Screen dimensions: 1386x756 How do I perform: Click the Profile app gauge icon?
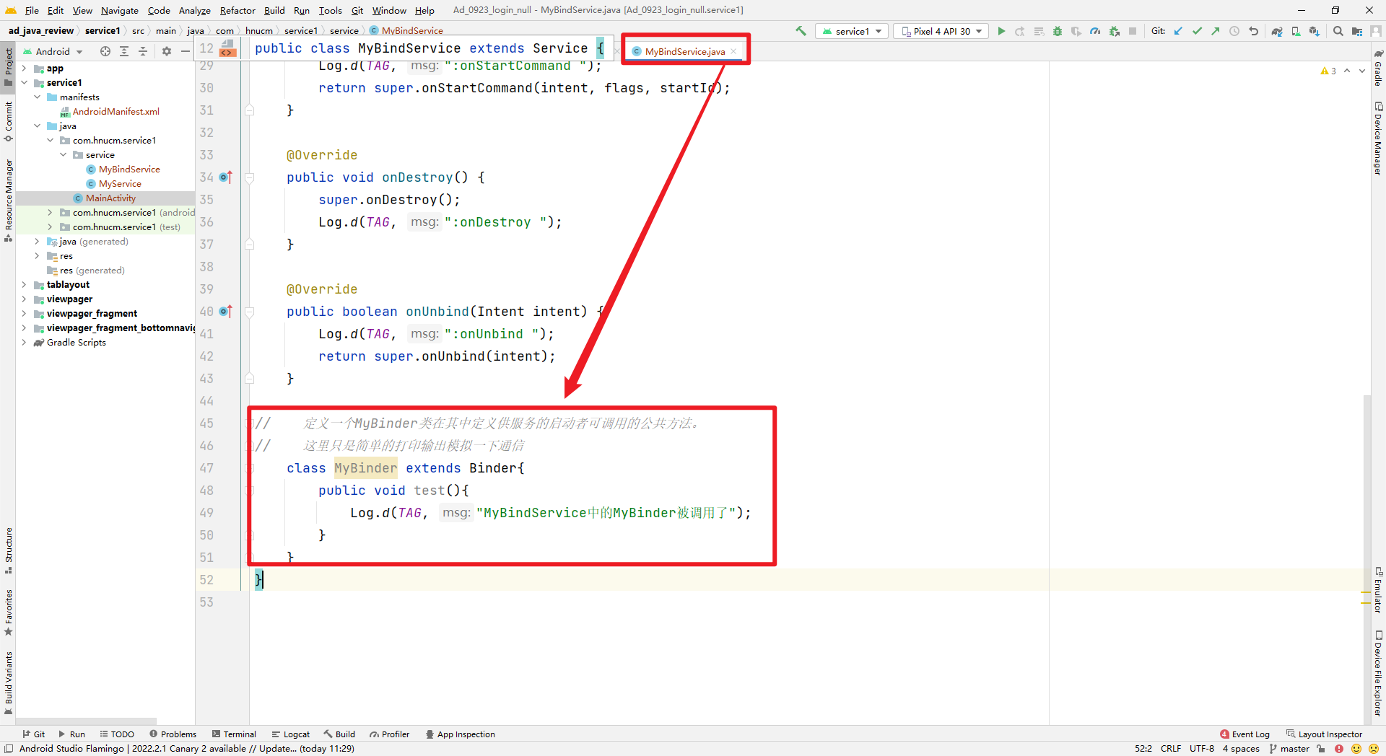coord(1095,31)
